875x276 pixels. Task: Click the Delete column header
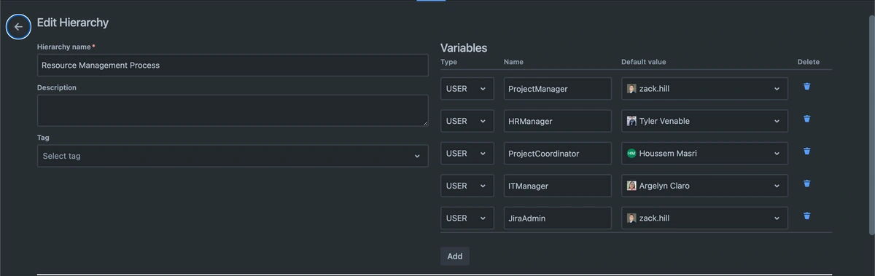tap(809, 62)
